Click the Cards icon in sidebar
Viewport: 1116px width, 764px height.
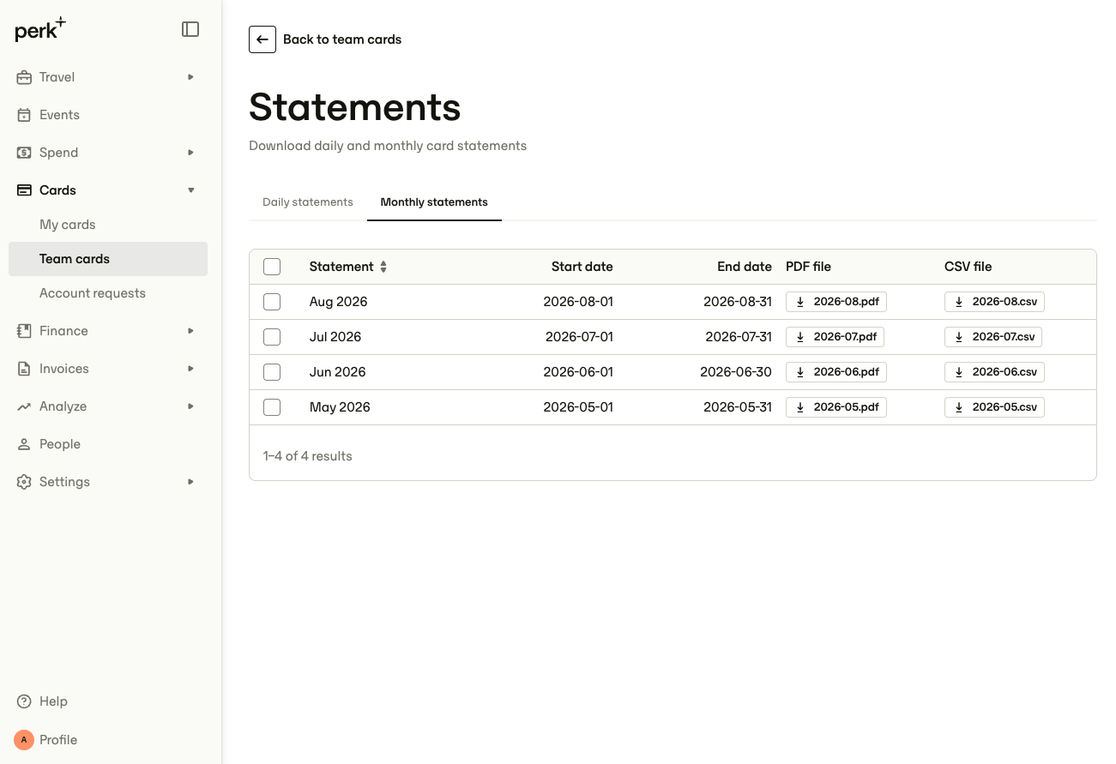(x=24, y=190)
